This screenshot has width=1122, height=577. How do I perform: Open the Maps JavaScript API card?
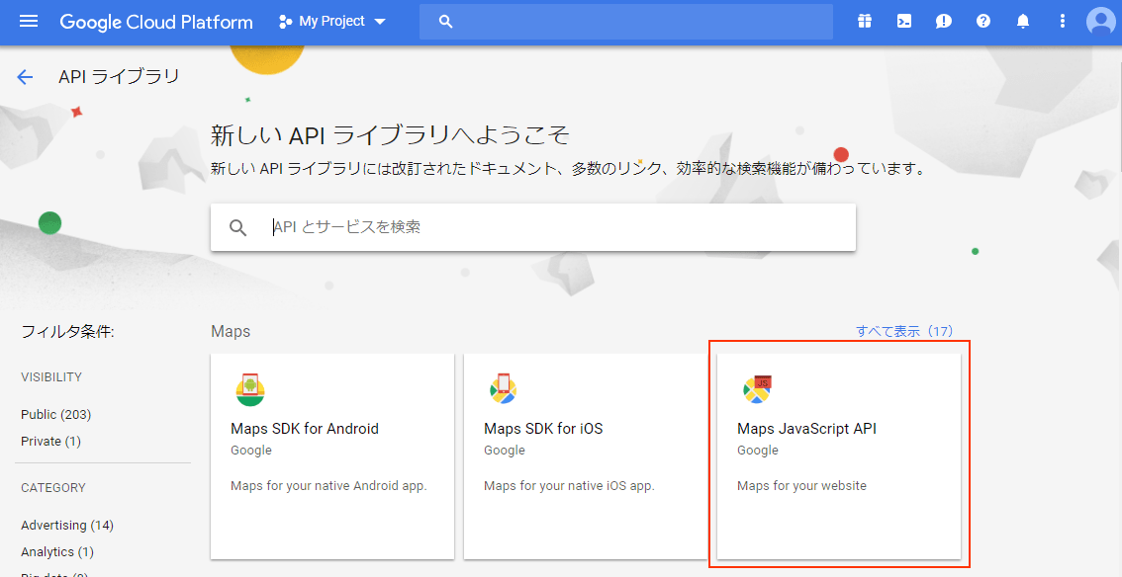(839, 456)
